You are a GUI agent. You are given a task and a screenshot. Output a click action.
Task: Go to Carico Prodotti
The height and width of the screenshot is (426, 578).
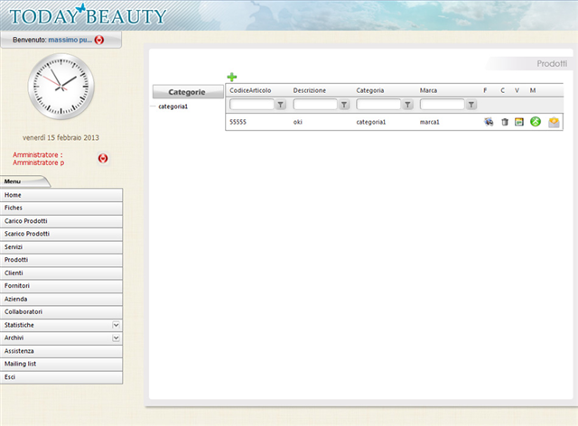click(x=61, y=221)
